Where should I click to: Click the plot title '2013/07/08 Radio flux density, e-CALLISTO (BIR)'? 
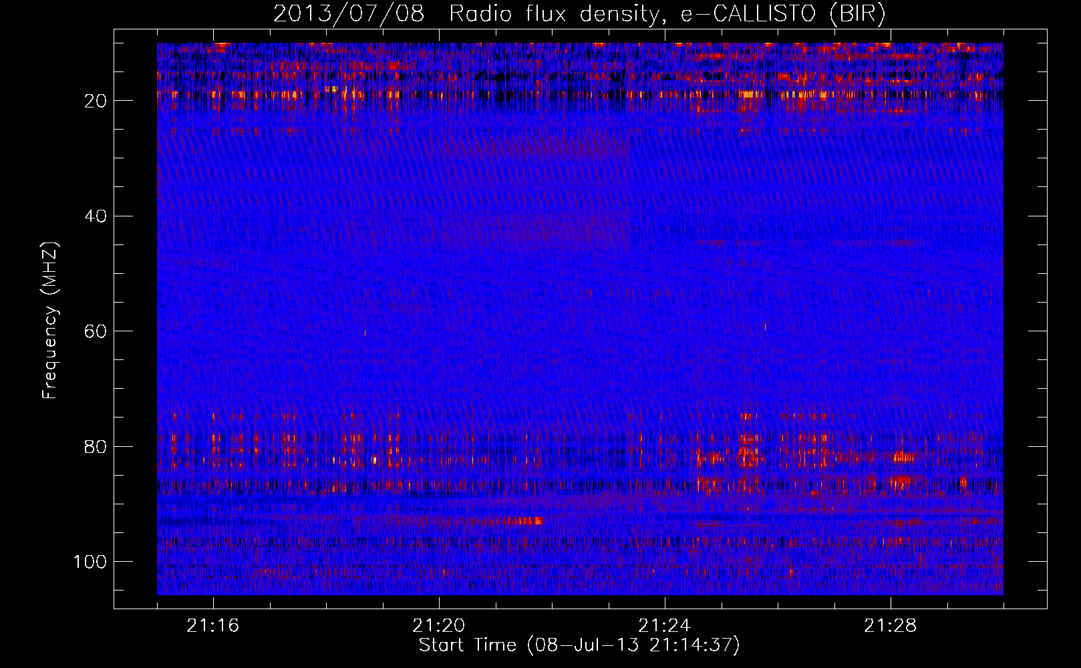pyautogui.click(x=579, y=13)
